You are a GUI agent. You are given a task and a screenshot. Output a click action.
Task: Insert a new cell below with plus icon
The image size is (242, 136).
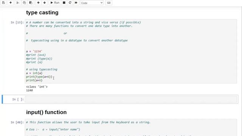click(x=11, y=3)
